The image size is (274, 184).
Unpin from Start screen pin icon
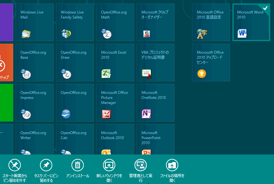pos(15,165)
